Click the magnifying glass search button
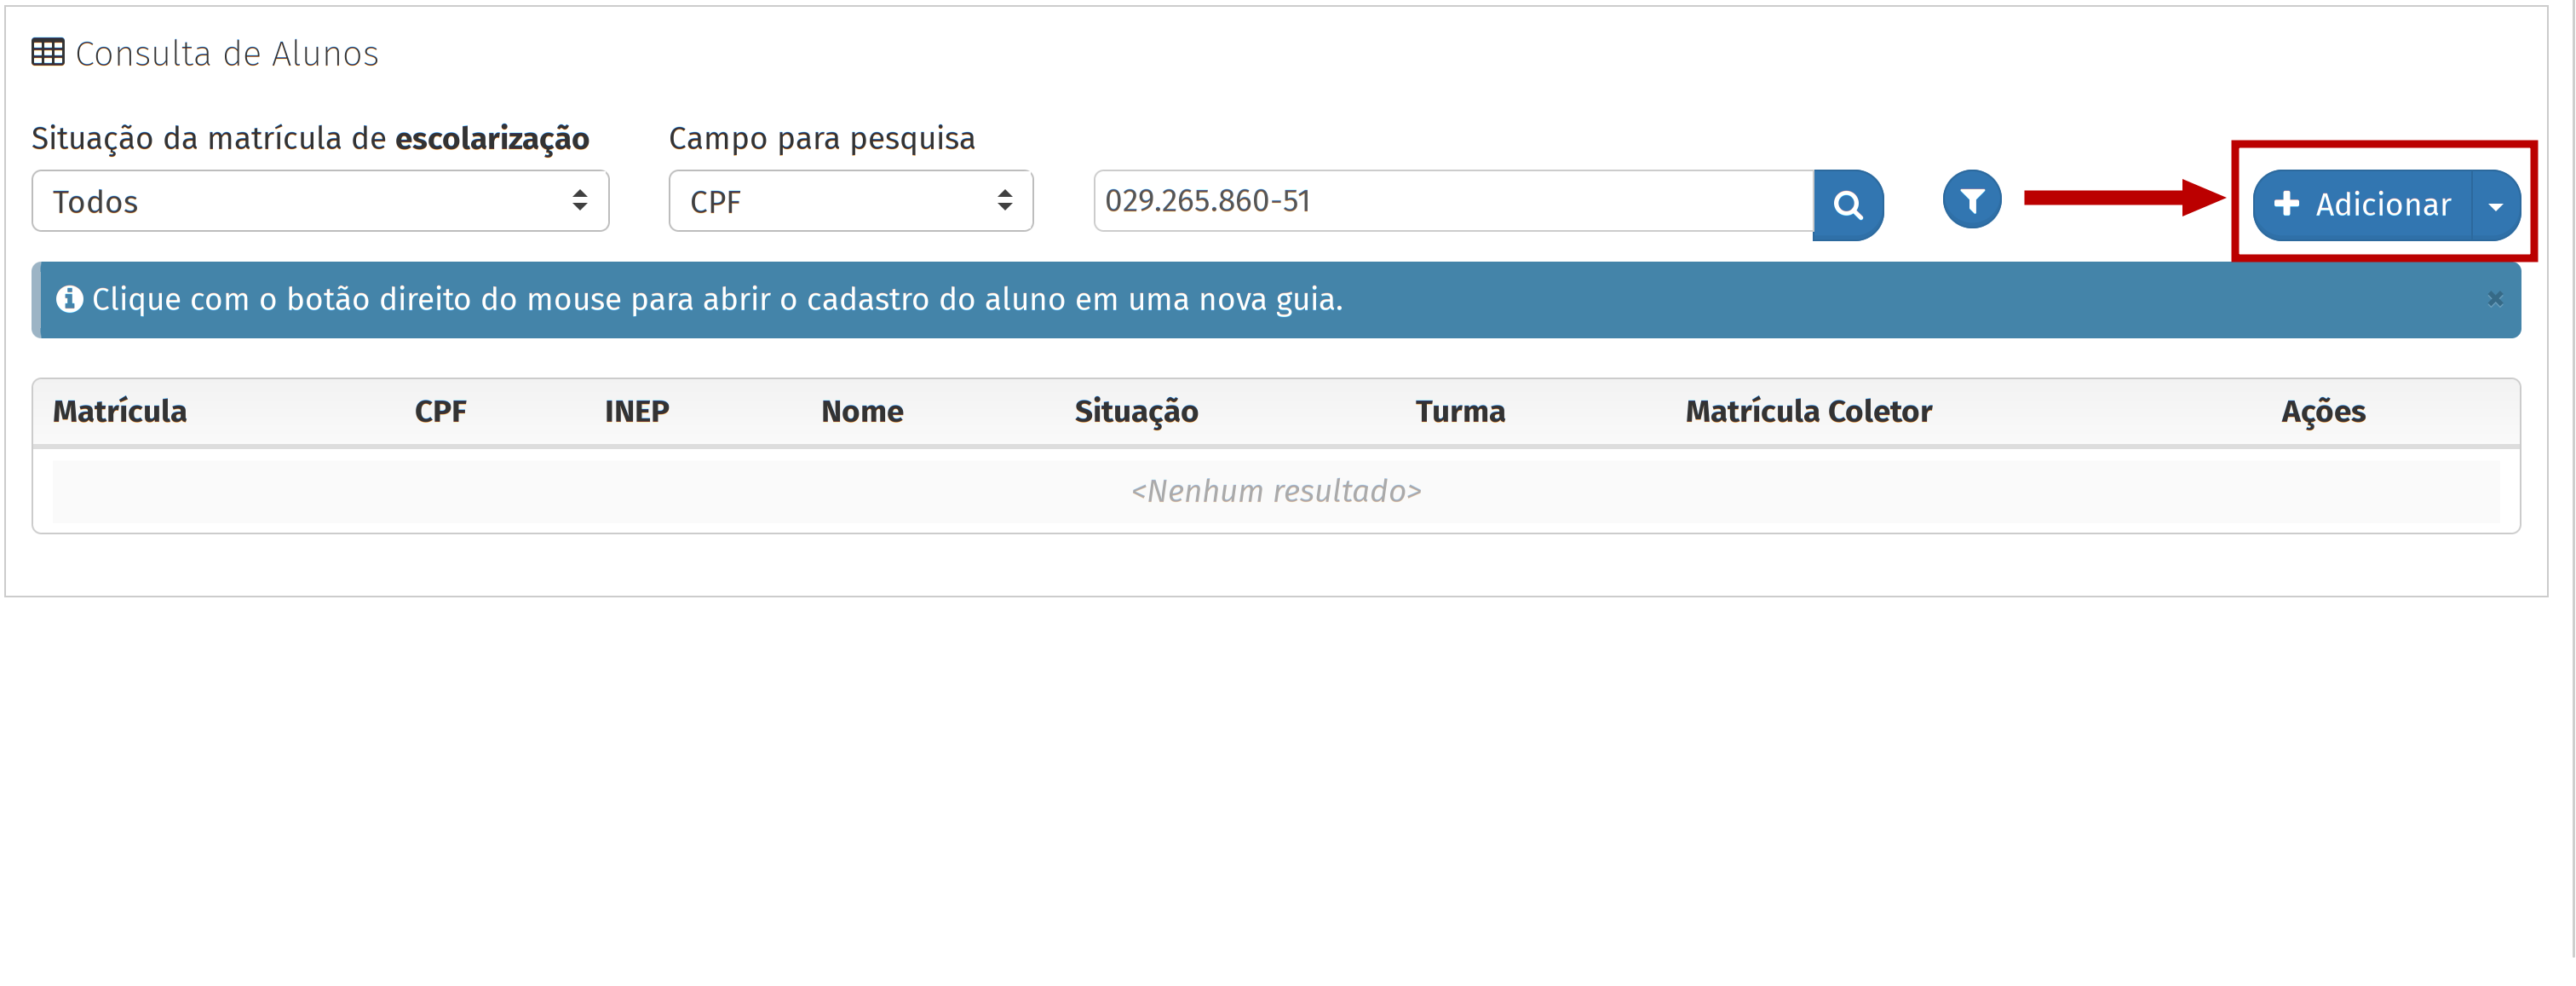Image resolution: width=2576 pixels, height=986 pixels. pos(1847,205)
